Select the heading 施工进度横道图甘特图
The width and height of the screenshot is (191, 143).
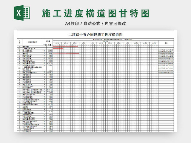[95, 13]
